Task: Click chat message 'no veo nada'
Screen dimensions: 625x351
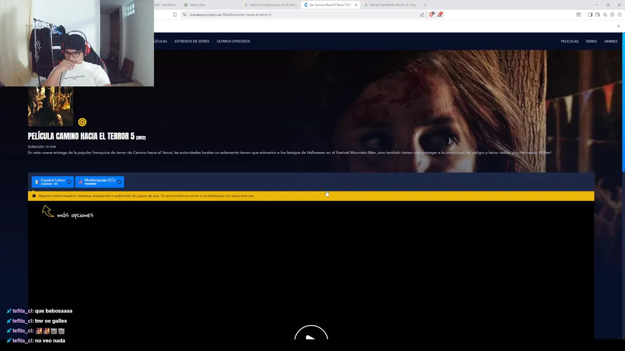Action: click(50, 341)
